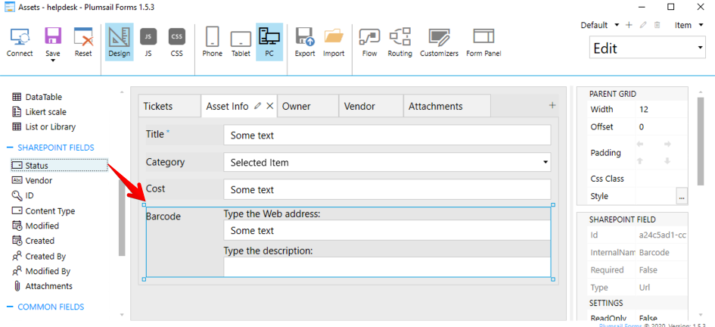Open the Save dropdown arrow
The height and width of the screenshot is (327, 715).
(53, 61)
